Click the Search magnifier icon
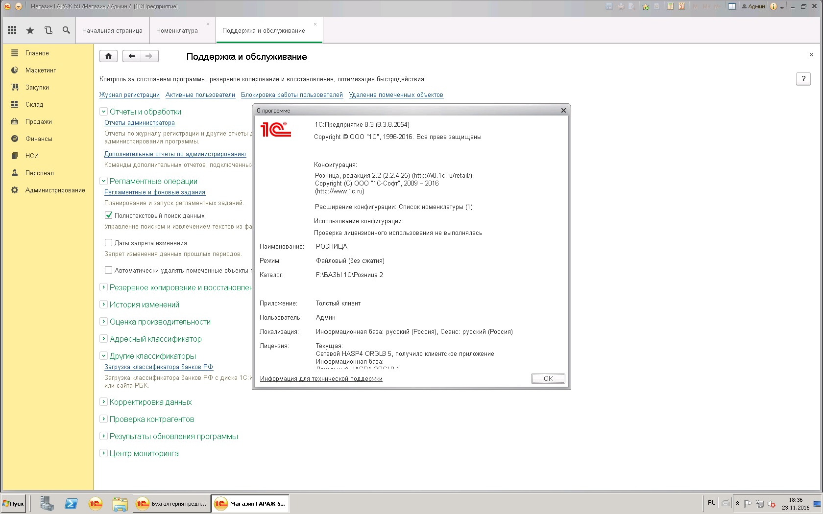This screenshot has width=823, height=514. [x=66, y=30]
